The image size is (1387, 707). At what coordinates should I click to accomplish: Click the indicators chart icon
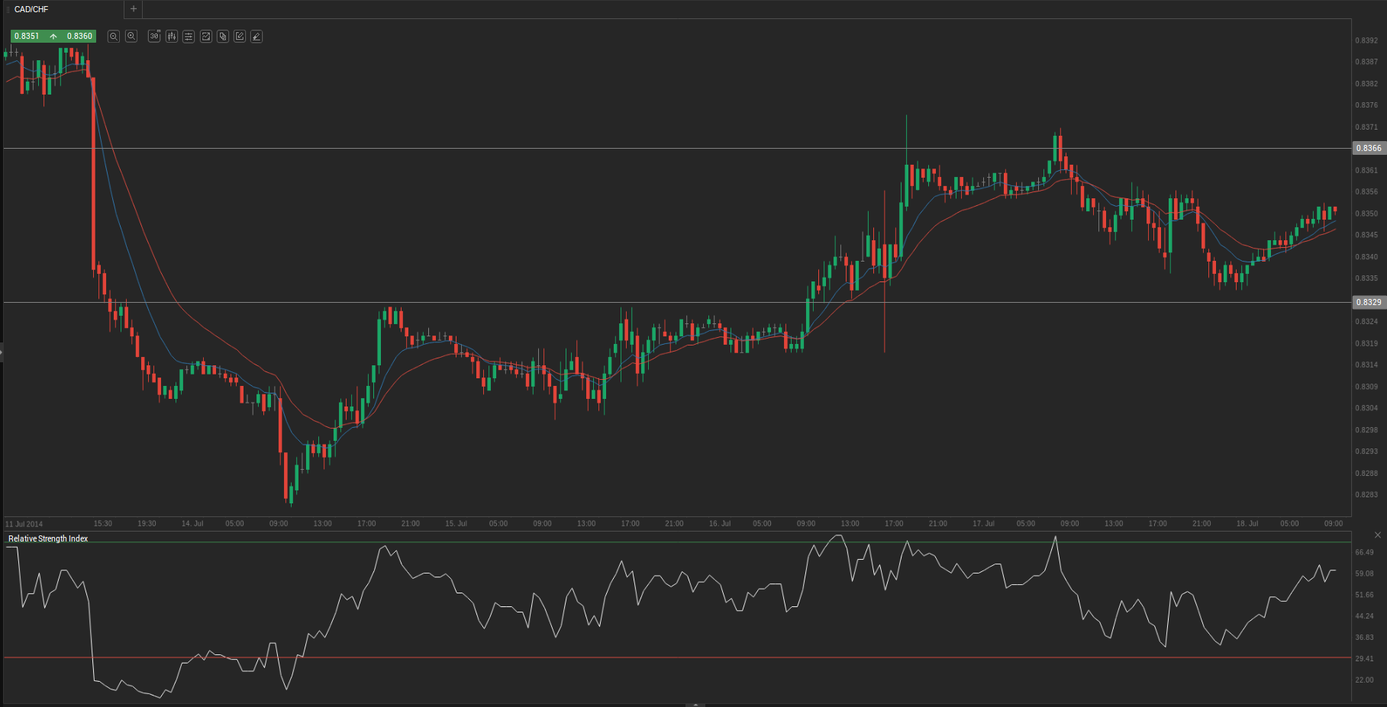[206, 37]
